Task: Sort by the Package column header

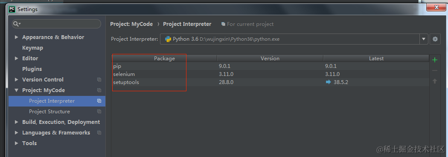Action: (x=164, y=59)
